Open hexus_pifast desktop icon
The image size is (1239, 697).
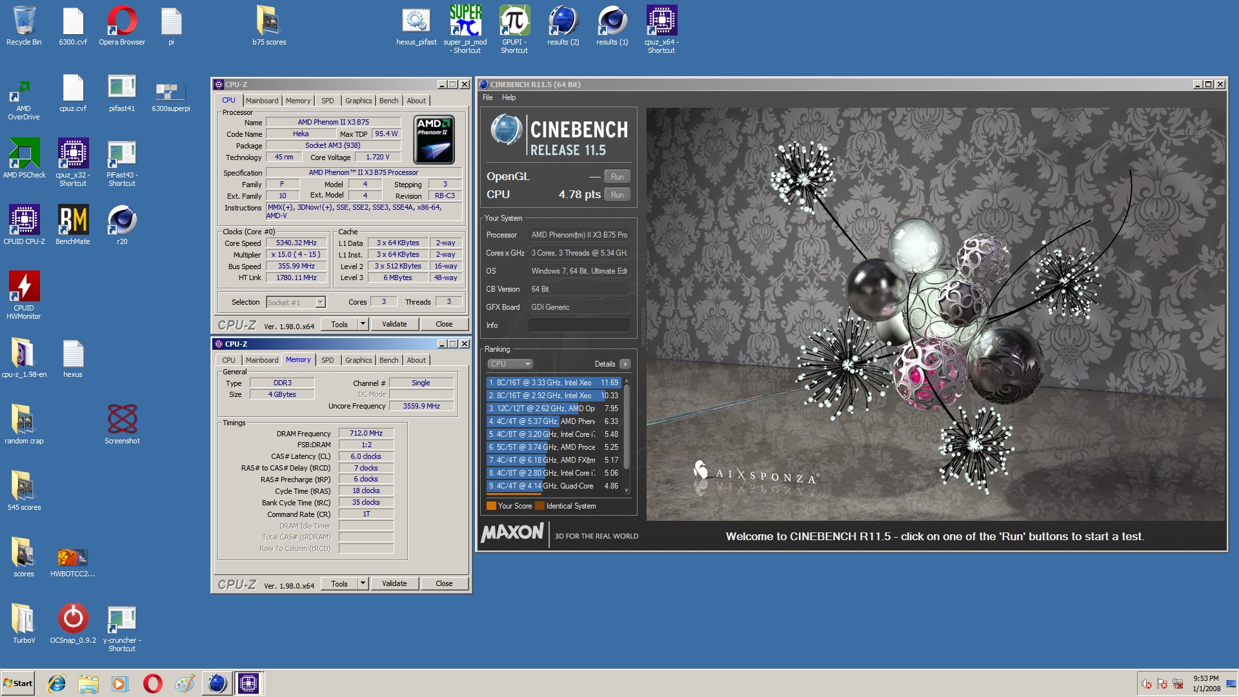416,26
